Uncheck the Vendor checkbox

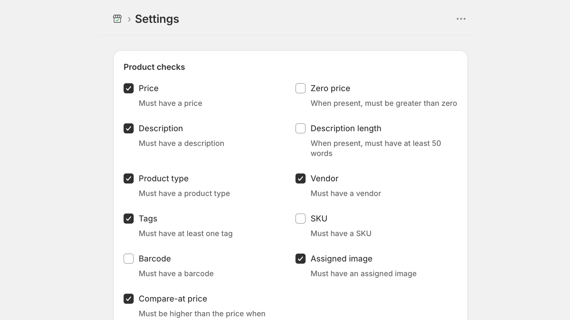click(301, 178)
